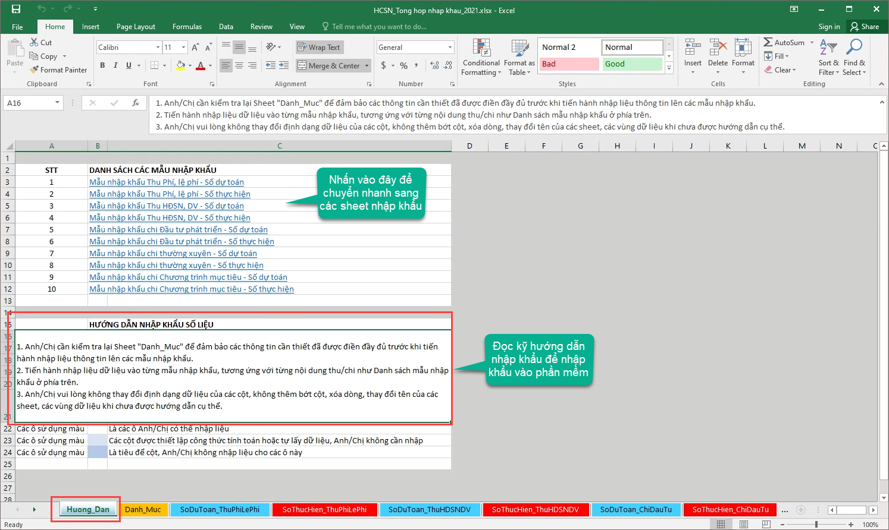
Task: Click the Insert Function fx icon
Action: (136, 103)
